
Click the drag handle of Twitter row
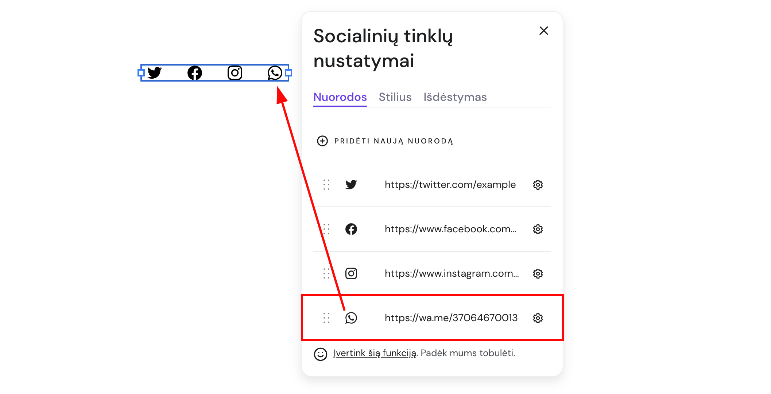326,185
